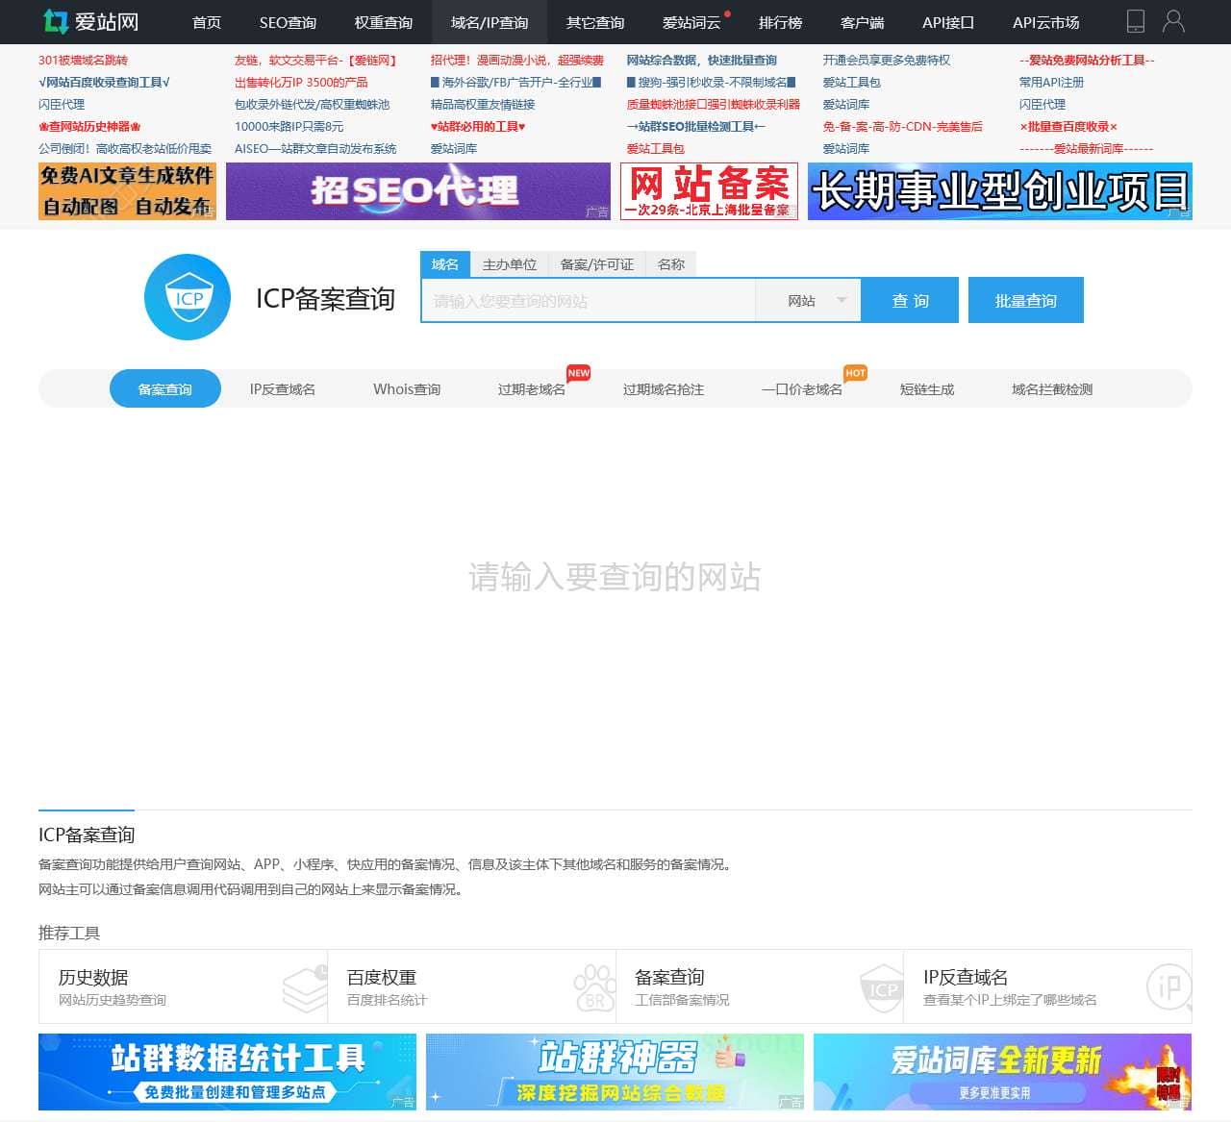The image size is (1231, 1122).
Task: Switch to 短链生成 tool tab
Action: [927, 388]
